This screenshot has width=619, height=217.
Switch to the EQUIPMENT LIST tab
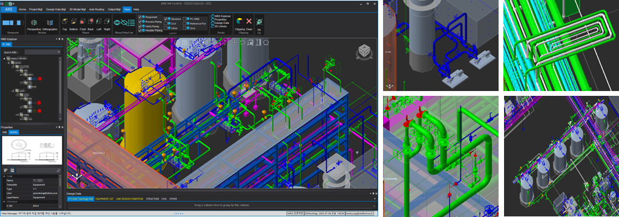coord(104,199)
